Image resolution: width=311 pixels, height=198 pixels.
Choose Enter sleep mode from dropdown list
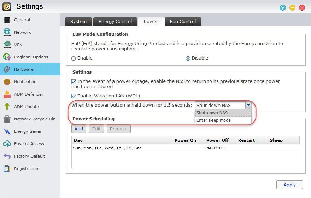coord(223,120)
